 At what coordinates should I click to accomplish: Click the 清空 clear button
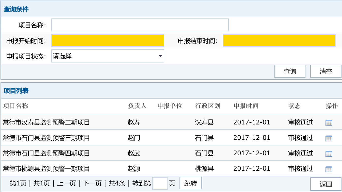coord(326,71)
